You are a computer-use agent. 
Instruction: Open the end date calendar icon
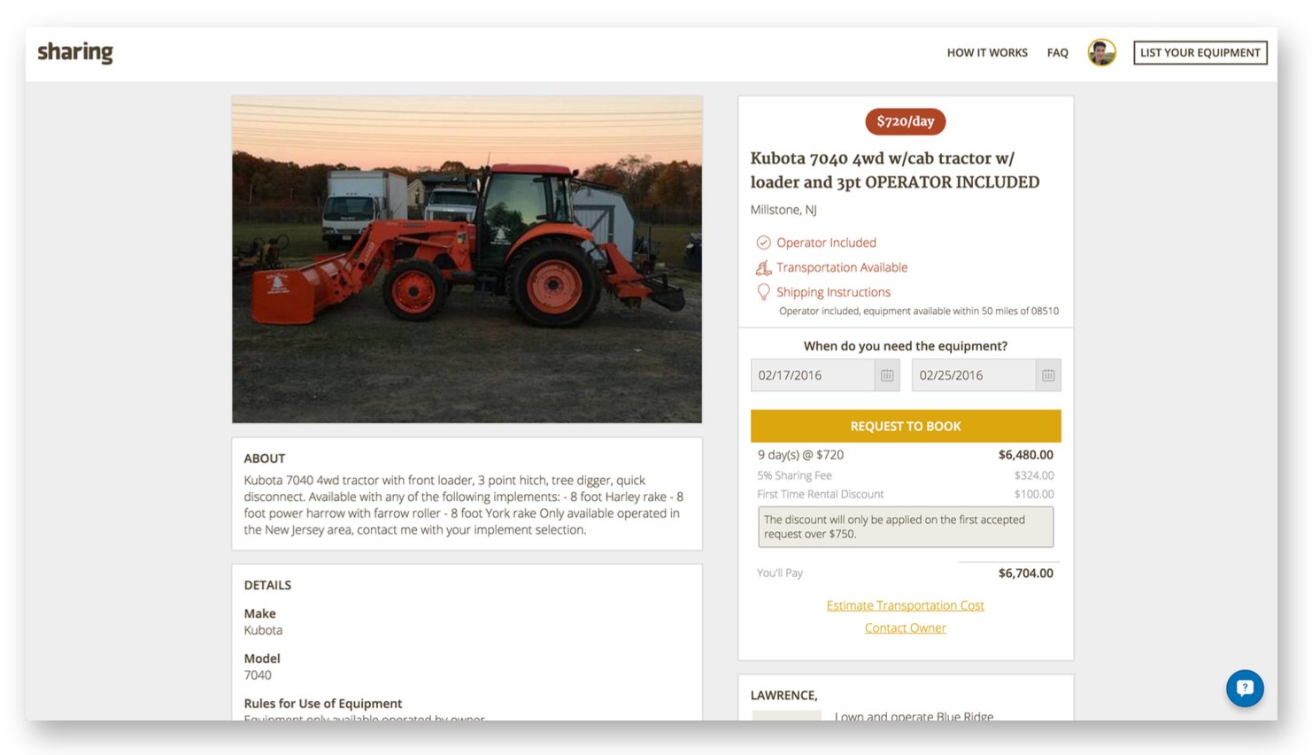point(1048,375)
